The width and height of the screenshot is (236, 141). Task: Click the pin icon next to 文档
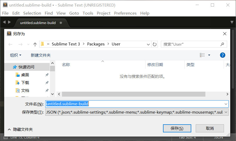point(47,90)
